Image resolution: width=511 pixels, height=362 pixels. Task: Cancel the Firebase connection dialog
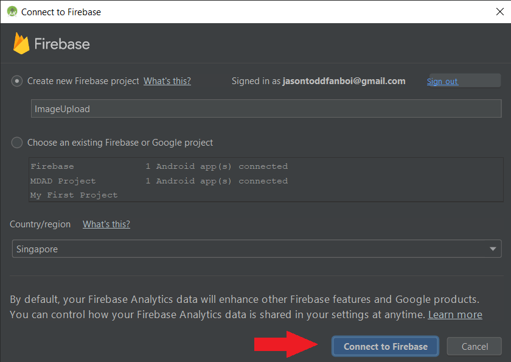[x=474, y=346]
